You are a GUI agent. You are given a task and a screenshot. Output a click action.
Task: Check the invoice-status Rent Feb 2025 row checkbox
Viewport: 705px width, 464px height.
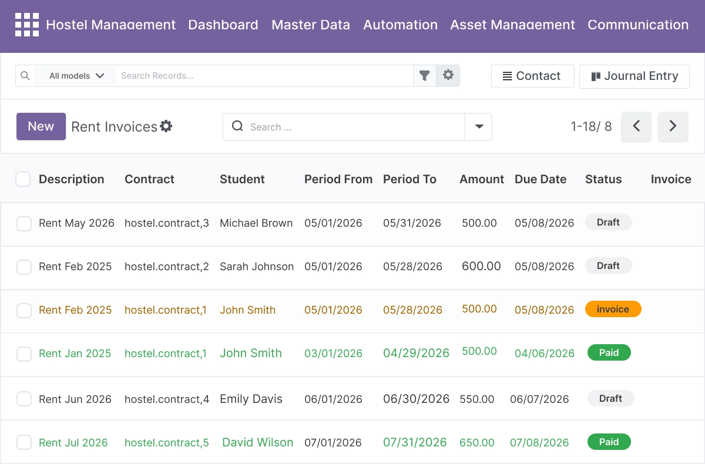tap(24, 310)
